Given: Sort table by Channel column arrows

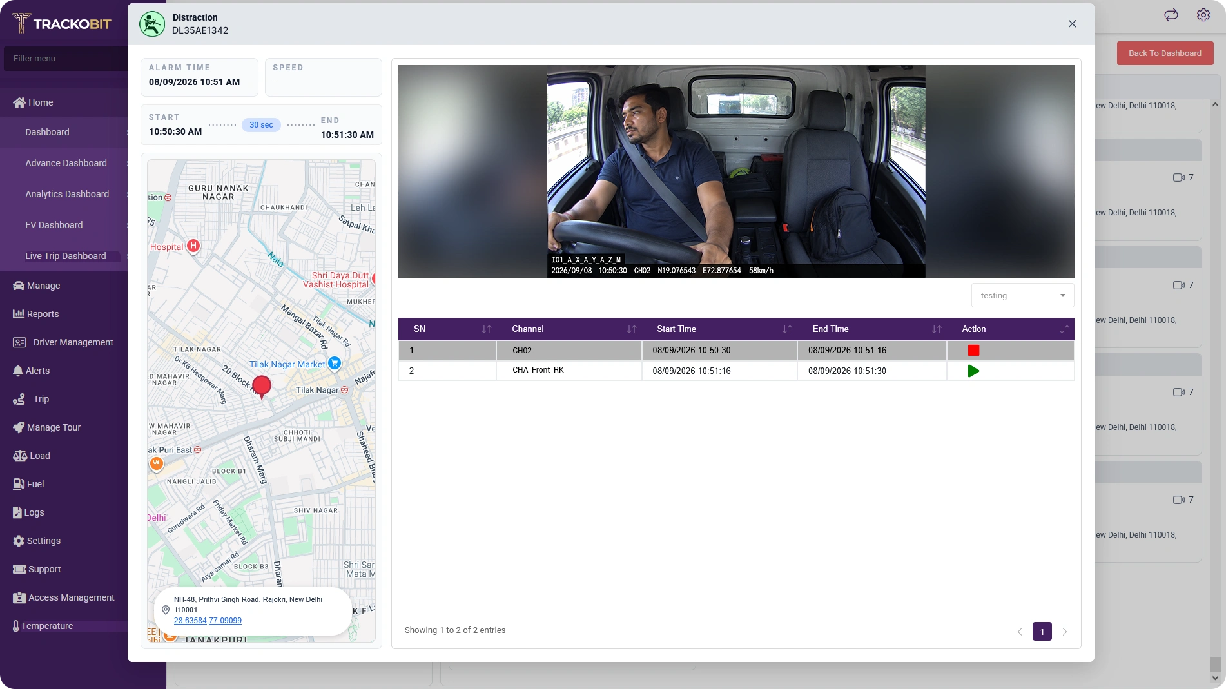Looking at the screenshot, I should click(631, 329).
